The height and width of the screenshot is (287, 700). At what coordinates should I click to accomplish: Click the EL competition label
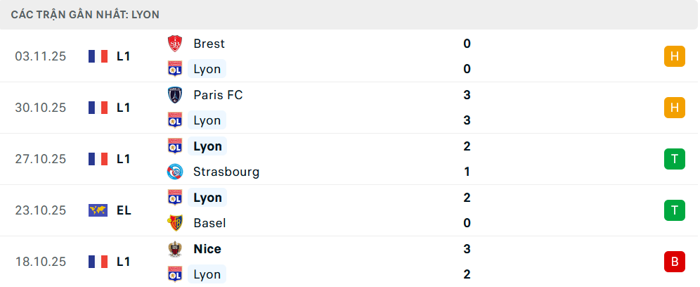pyautogui.click(x=124, y=210)
